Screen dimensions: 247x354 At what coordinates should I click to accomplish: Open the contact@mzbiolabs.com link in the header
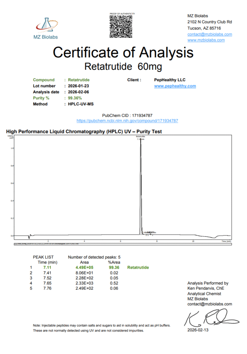pyautogui.click(x=209, y=34)
